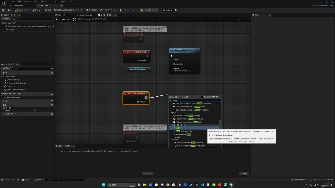Viewport: 335px width, 188px height.
Task: Collapse the Enum category in action list
Action: point(171,113)
